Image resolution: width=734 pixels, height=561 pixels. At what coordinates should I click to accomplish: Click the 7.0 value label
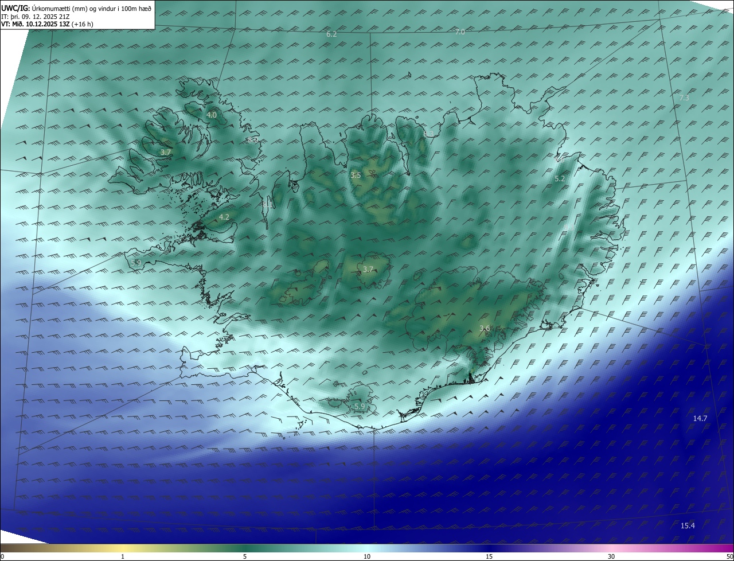460,32
